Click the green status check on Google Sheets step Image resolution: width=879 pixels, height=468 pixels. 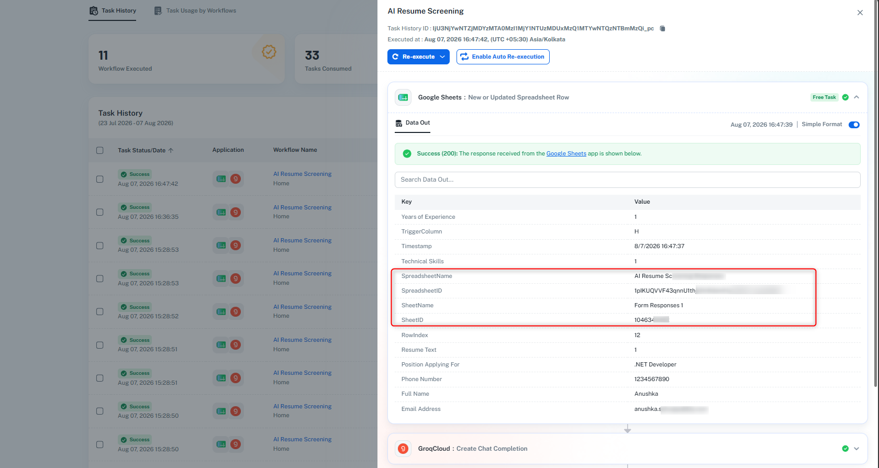coord(845,97)
